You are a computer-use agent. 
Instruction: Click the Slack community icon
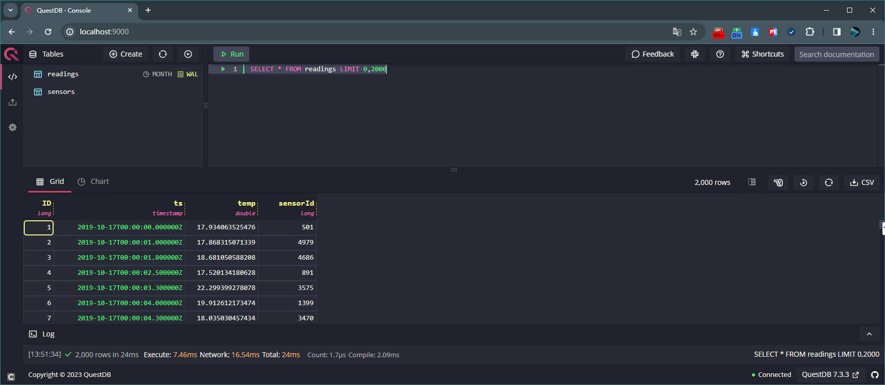[x=695, y=54]
